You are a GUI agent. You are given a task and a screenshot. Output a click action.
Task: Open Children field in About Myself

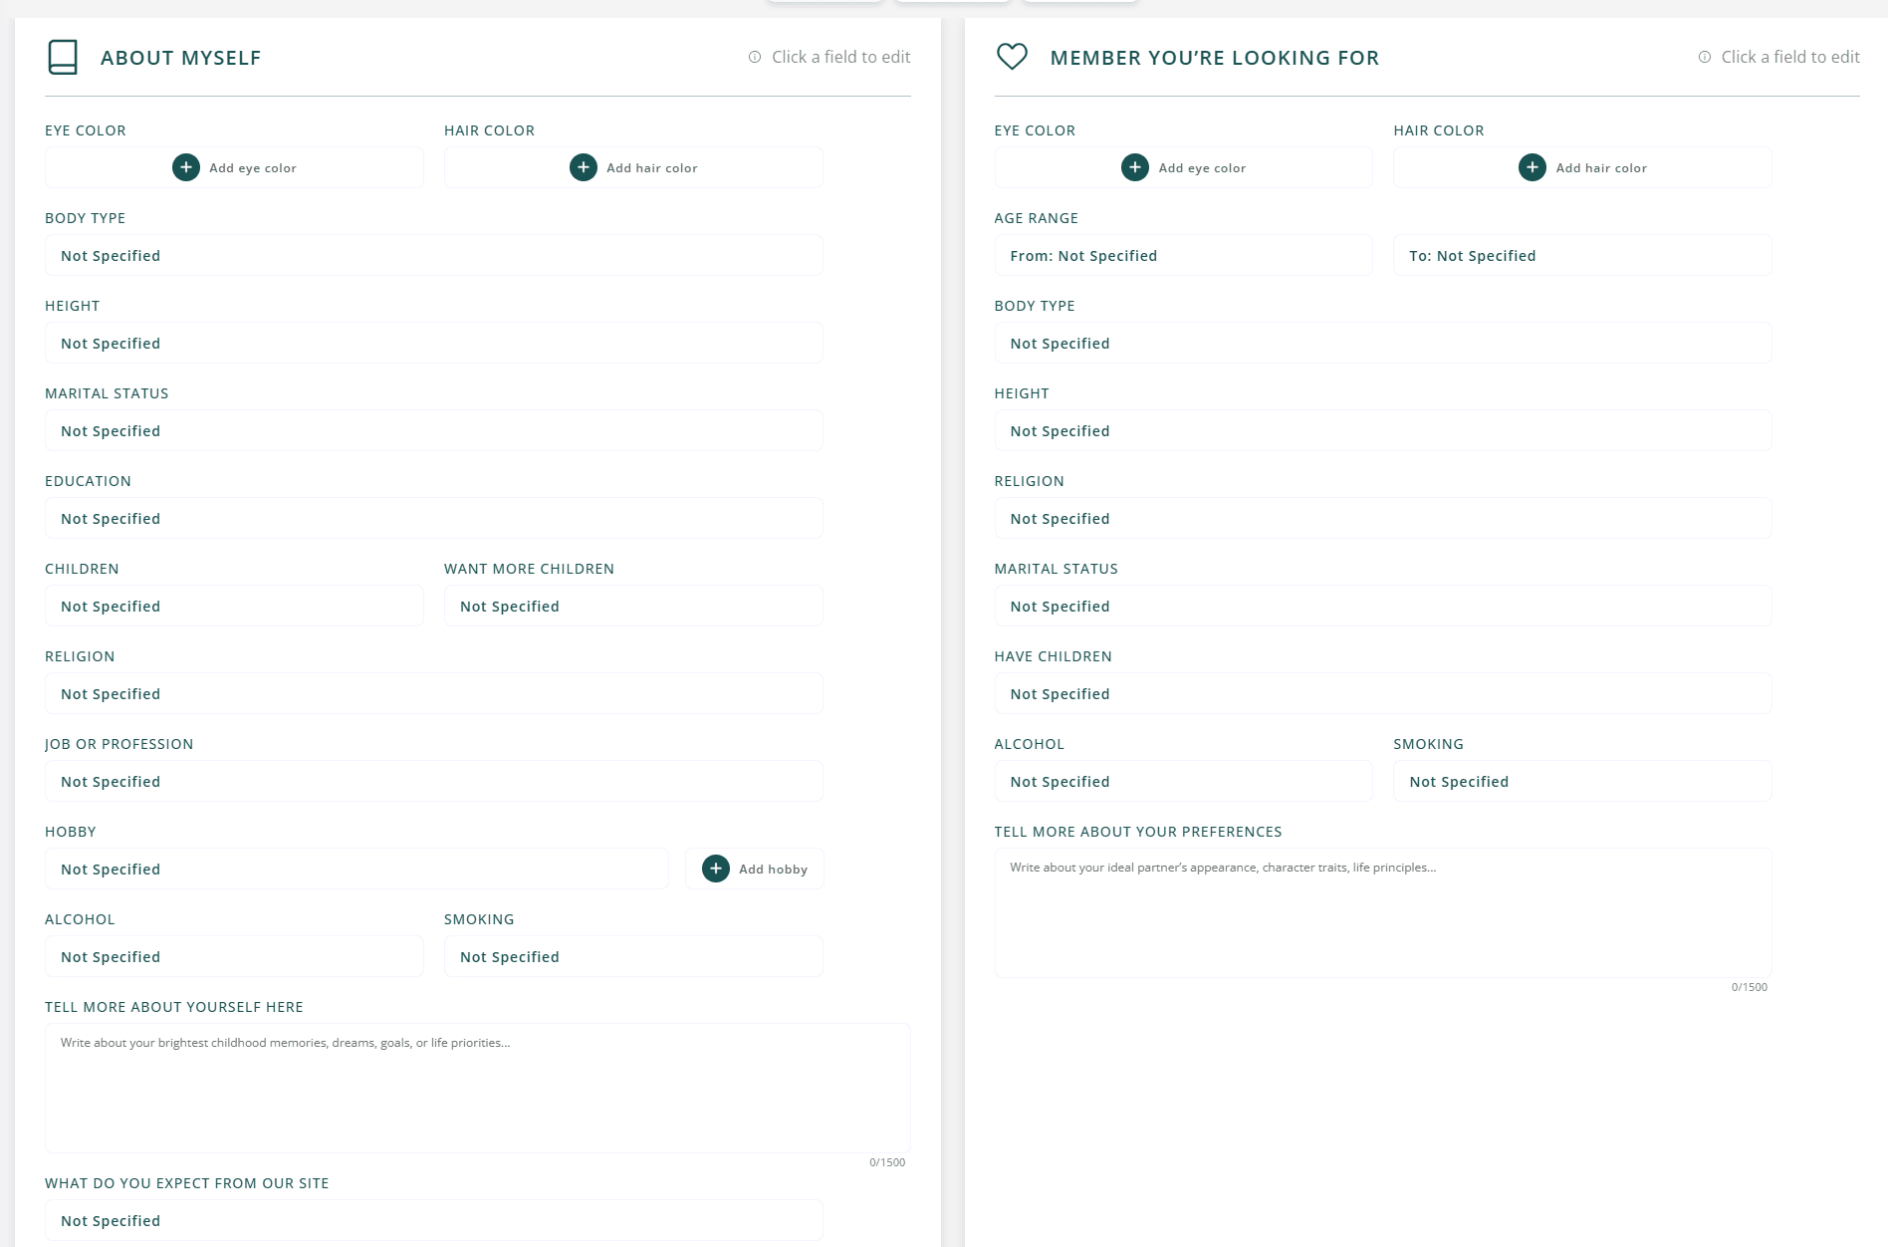pyautogui.click(x=234, y=606)
